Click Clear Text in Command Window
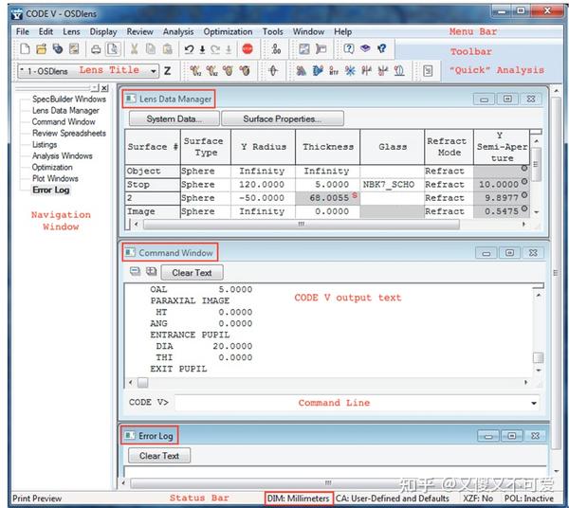Image resolution: width=569 pixels, height=508 pixels. tap(192, 273)
